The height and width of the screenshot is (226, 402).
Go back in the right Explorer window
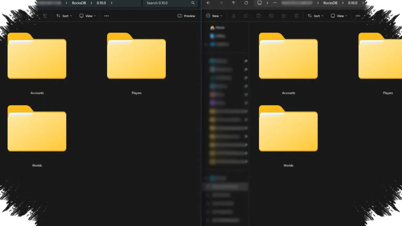(208, 3)
